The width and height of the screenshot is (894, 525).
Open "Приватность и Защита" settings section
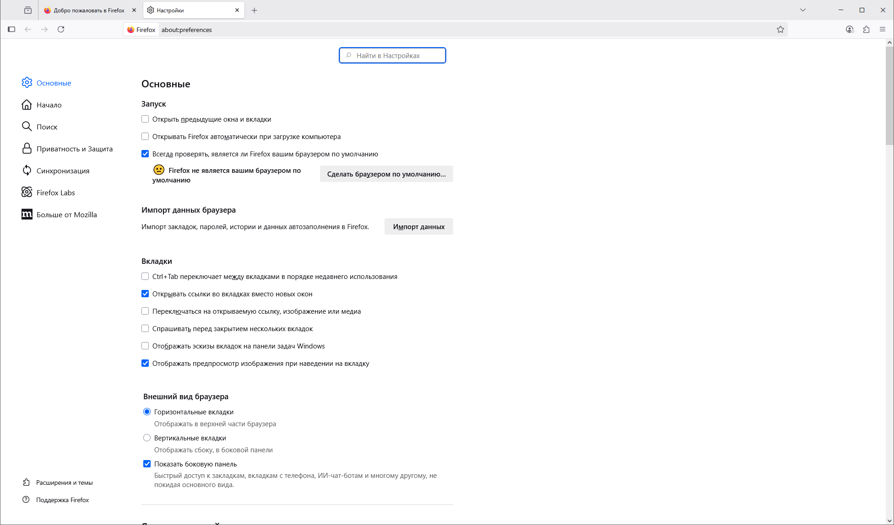(x=74, y=149)
